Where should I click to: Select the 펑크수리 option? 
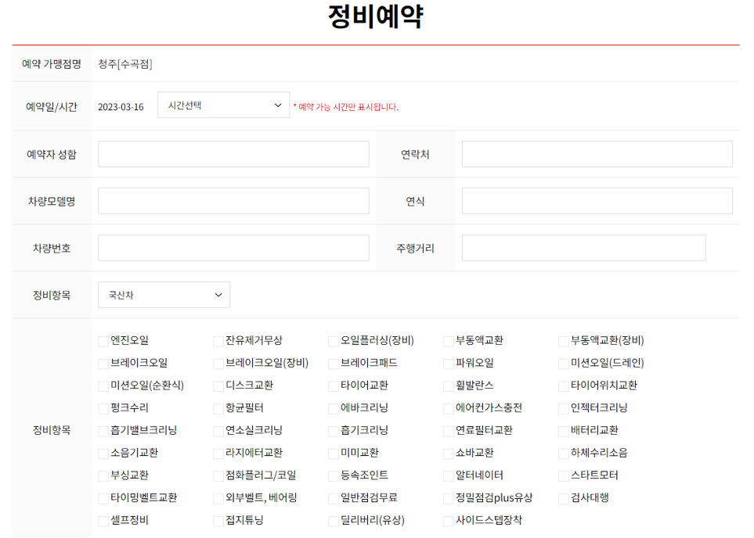point(103,409)
